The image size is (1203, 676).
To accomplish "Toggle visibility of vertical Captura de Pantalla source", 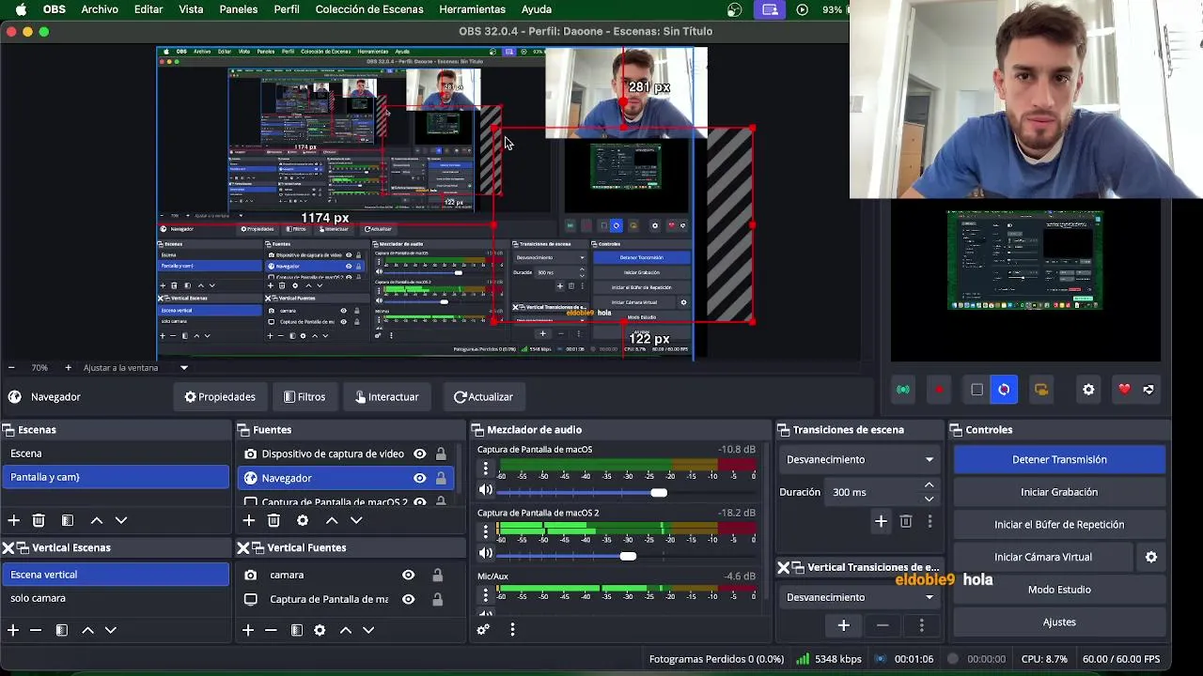I will [x=408, y=599].
